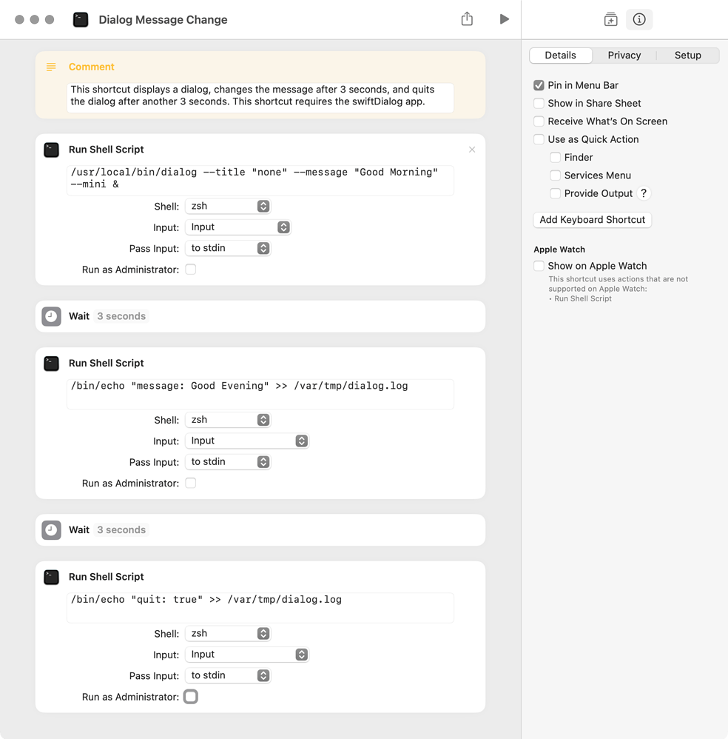
Task: Click Add Keyboard Shortcut
Action: tap(592, 220)
